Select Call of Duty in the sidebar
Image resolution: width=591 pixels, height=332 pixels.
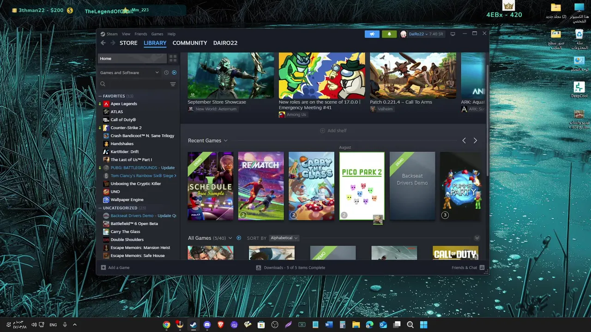click(x=123, y=120)
